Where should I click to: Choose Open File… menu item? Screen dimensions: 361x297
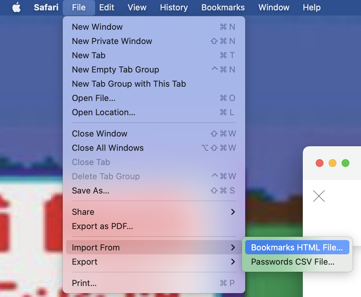tap(154, 98)
